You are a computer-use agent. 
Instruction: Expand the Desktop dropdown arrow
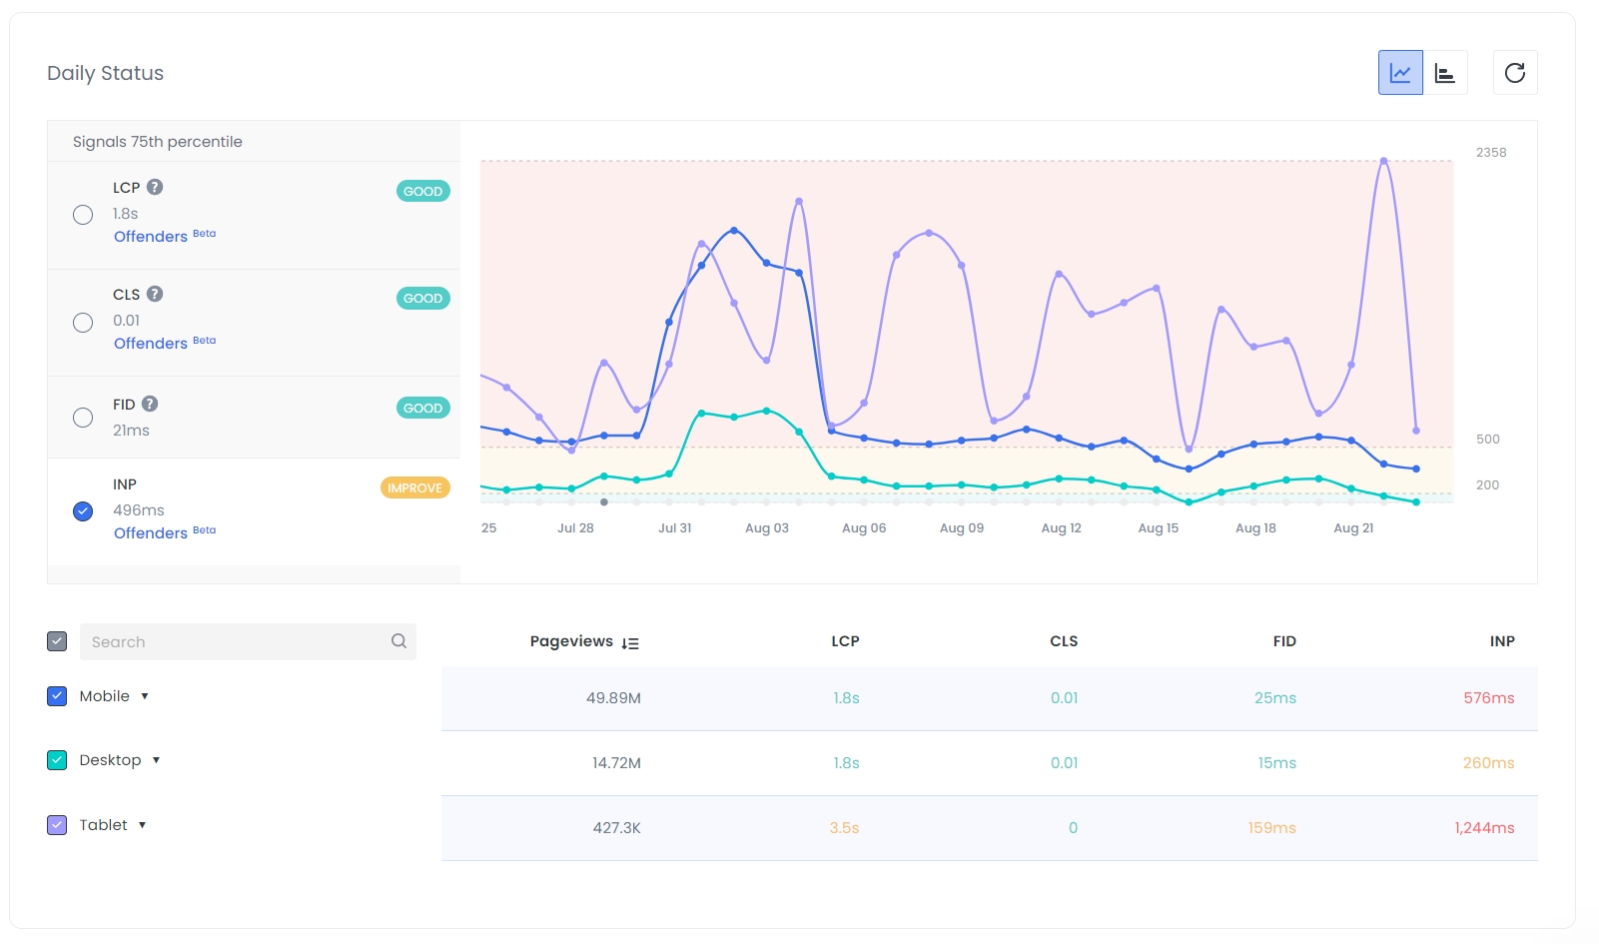(156, 760)
